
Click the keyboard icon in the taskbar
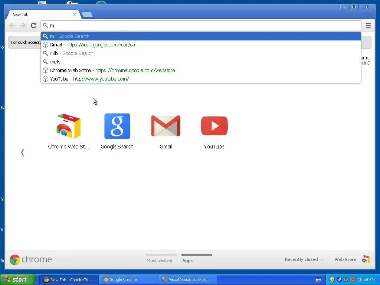pos(318,280)
